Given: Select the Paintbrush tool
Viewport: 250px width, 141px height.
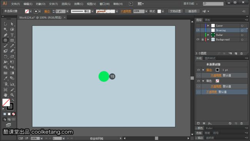Looking at the screenshot, I should [x=5, y=46].
